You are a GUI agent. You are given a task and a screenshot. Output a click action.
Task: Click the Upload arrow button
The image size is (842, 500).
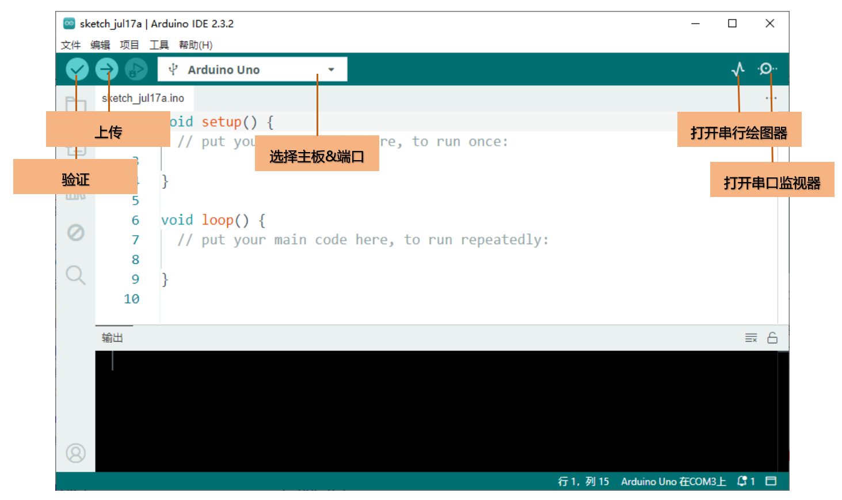[106, 70]
